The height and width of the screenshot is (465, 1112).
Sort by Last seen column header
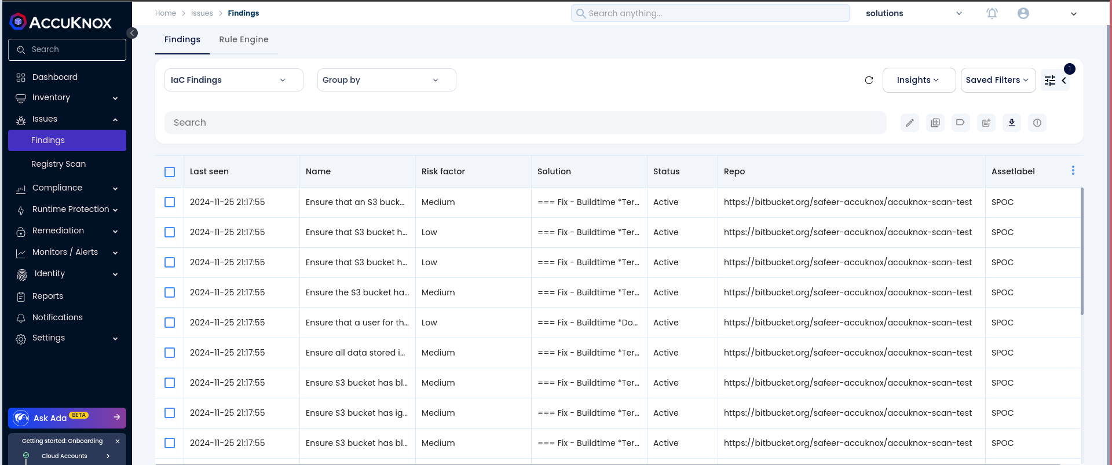pos(209,171)
